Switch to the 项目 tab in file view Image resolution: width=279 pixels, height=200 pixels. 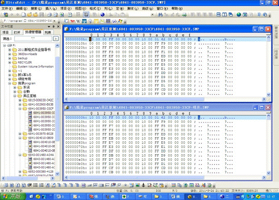[5, 32]
